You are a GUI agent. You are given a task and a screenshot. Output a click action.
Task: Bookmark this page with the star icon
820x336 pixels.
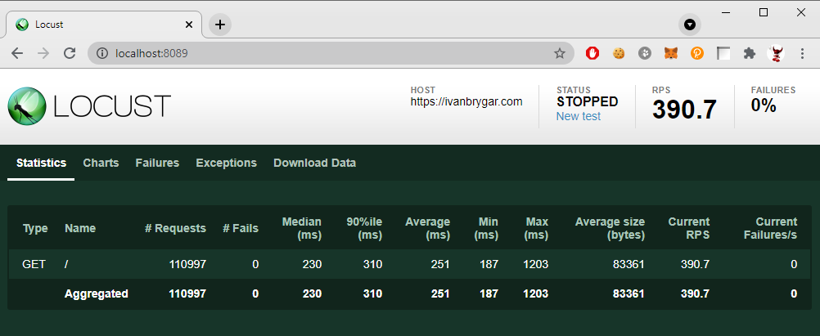pyautogui.click(x=560, y=53)
